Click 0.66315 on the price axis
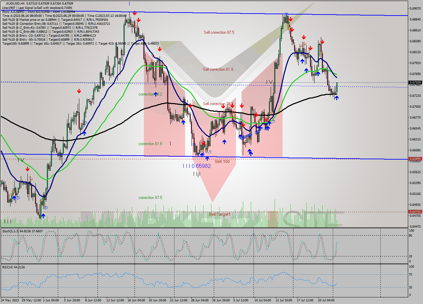 [x=415, y=139]
